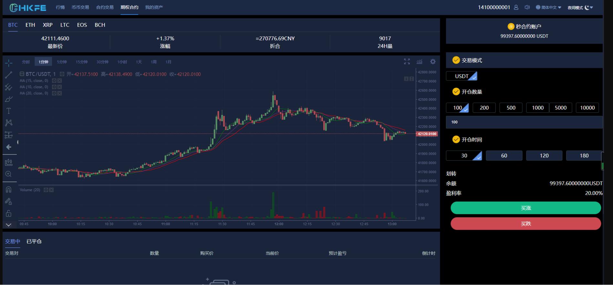Click the sound speaker icon
The width and height of the screenshot is (613, 285).
[527, 7]
